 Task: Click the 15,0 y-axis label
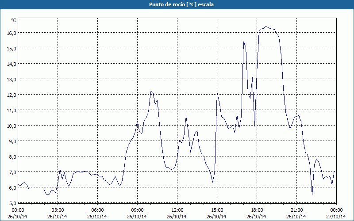pos(12,48)
